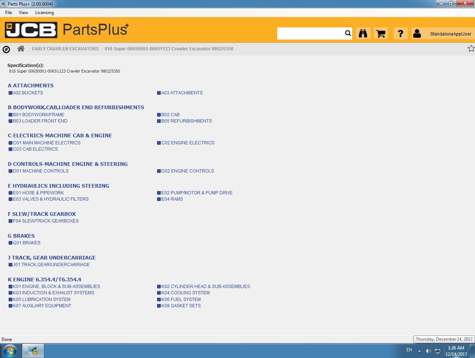Open B02 CAB section
Screen dimensions: 475x358
click(170, 115)
